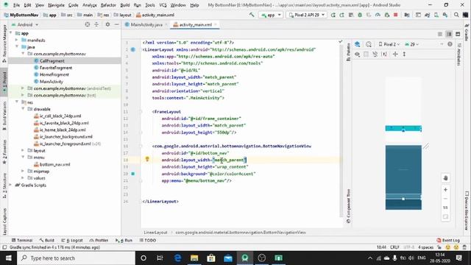Open the Pixel 2 preview device dropdown
Screen dimensions: 471x265
click(x=389, y=44)
